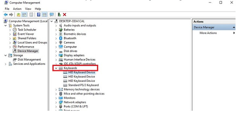238x116 pixels.
Task: Select the DESKTOP-ODA1CAL computer name
Action: (x=72, y=21)
